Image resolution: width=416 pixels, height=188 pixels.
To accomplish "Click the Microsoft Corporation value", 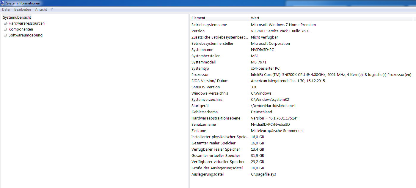I will [270, 44].
